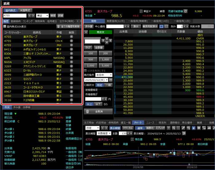The width and height of the screenshot is (215, 170).
Task: Click the trash icon on 全取消 button
Action: pos(88,112)
